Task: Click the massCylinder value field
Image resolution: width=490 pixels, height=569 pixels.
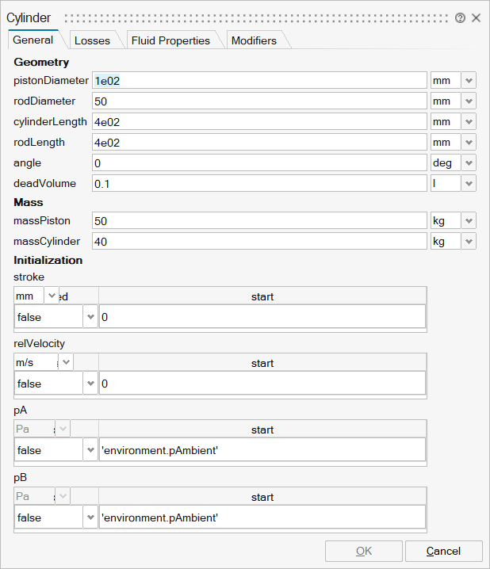Action: click(x=258, y=241)
